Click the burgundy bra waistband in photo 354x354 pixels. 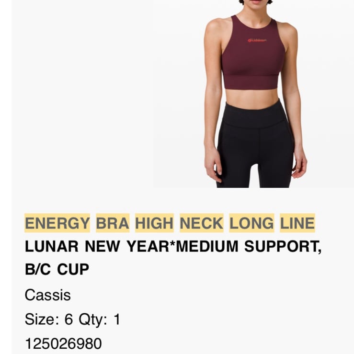pyautogui.click(x=251, y=82)
